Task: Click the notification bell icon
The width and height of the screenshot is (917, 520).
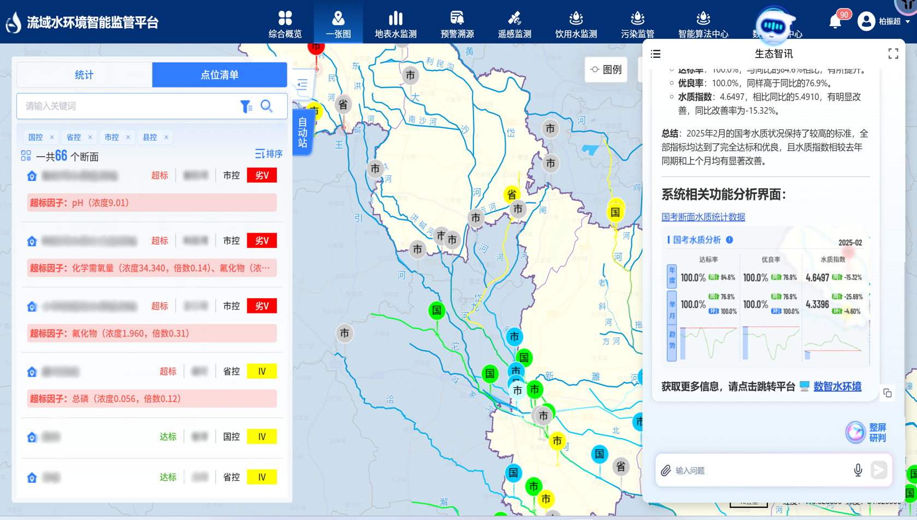Action: click(x=835, y=22)
